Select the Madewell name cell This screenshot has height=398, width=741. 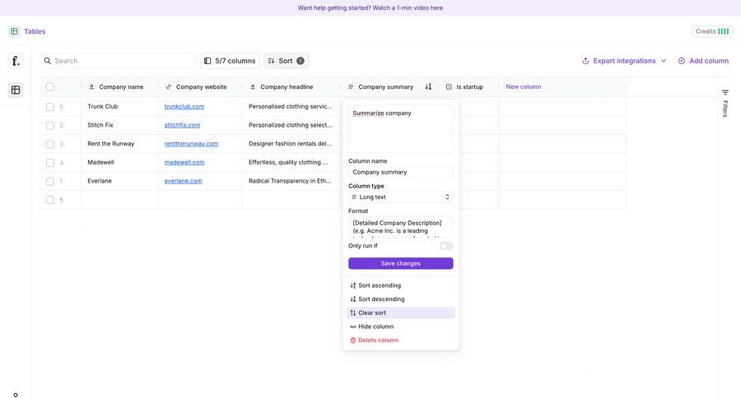(x=119, y=163)
